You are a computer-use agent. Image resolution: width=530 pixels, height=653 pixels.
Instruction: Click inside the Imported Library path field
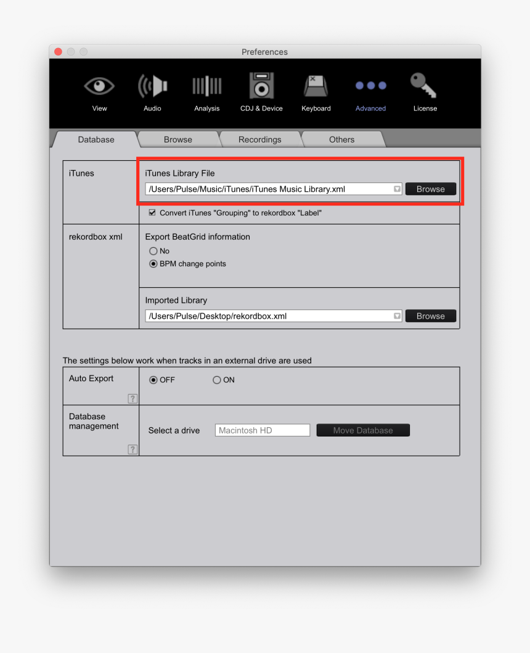265,316
